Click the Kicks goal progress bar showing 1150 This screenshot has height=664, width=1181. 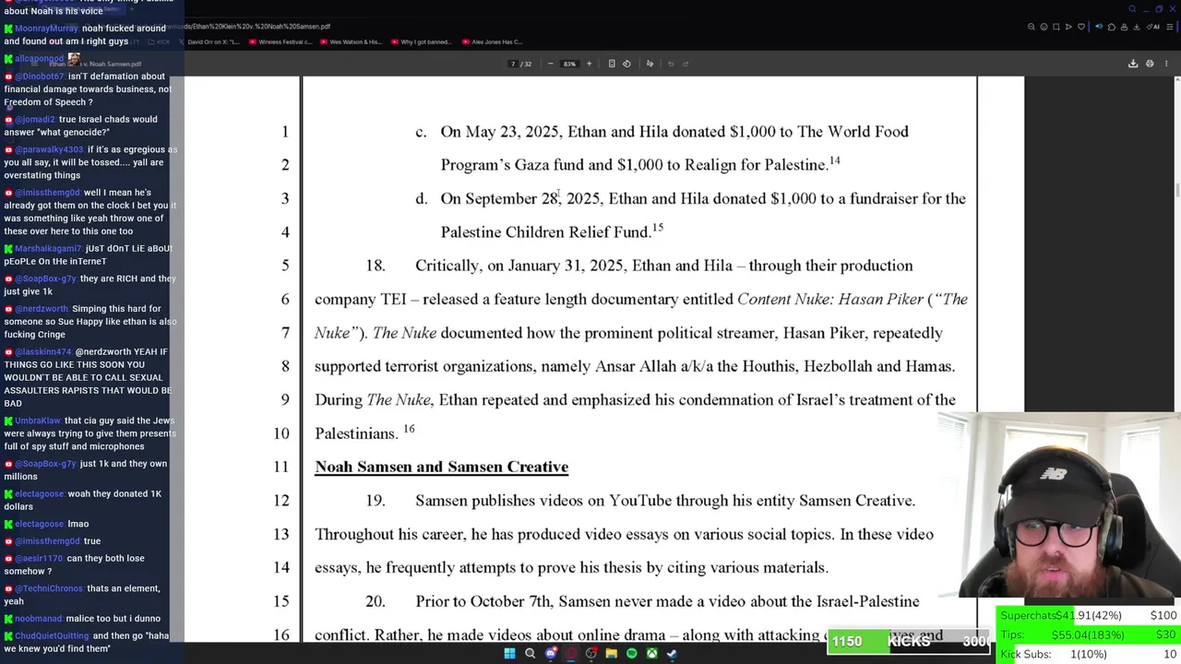point(909,641)
